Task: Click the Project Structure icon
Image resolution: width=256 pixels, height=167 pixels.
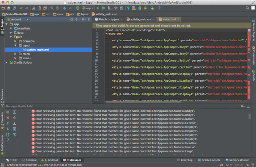Action: point(122,8)
